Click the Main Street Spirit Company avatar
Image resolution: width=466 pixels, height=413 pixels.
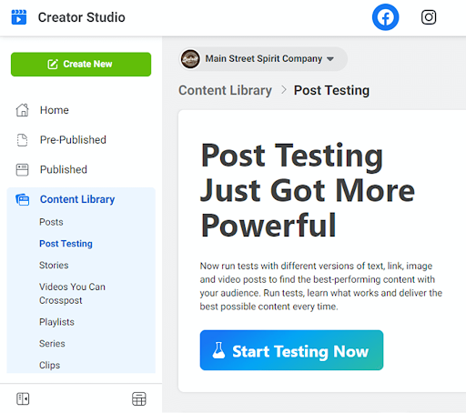point(190,59)
